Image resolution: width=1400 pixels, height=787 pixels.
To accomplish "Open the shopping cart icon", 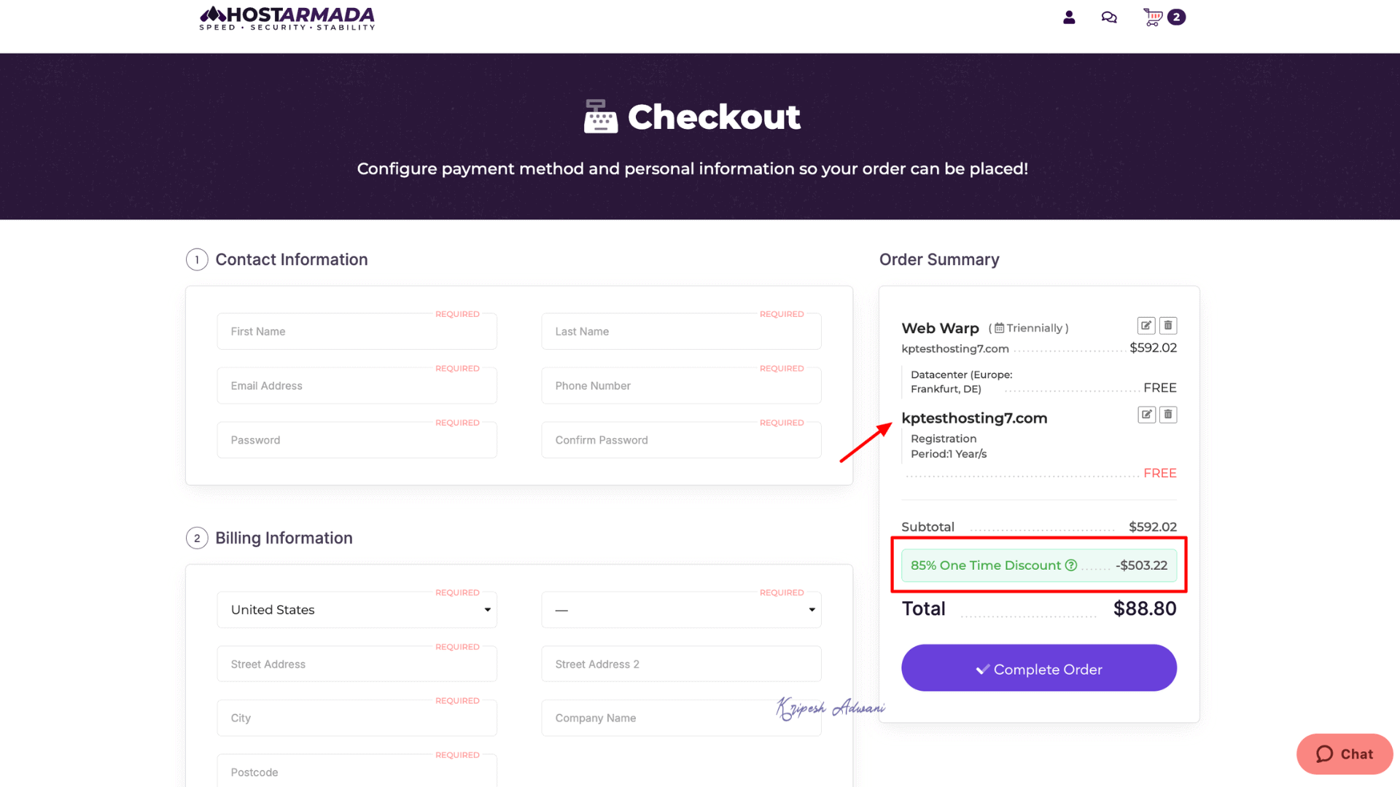I will click(1153, 17).
